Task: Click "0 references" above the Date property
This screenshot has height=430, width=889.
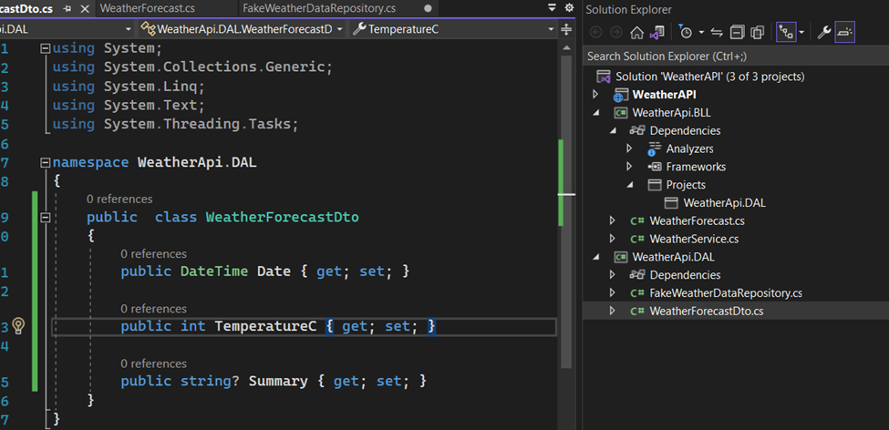Action: (154, 254)
